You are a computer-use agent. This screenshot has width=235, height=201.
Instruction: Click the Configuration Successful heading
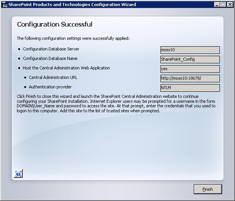pos(55,24)
